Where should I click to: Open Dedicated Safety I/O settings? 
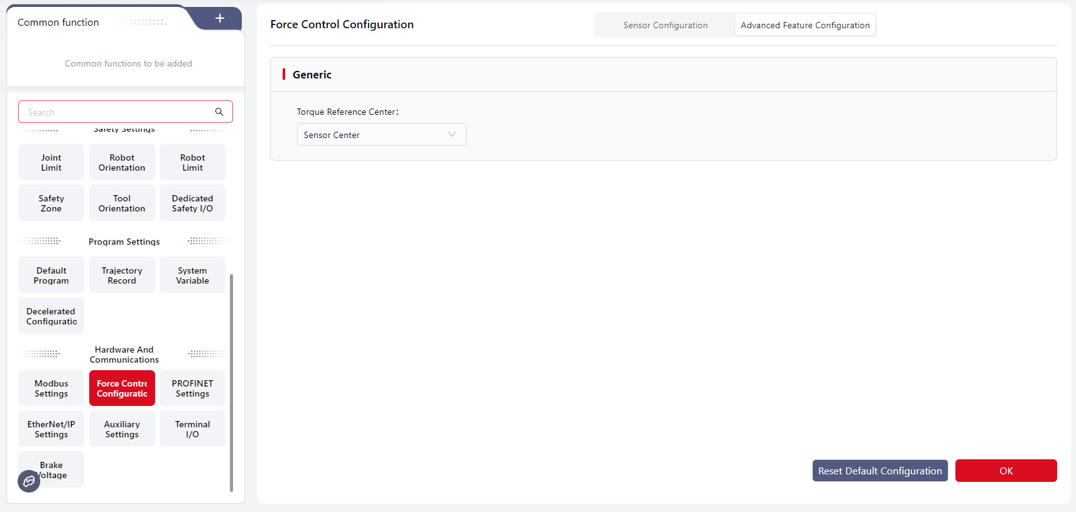(192, 203)
